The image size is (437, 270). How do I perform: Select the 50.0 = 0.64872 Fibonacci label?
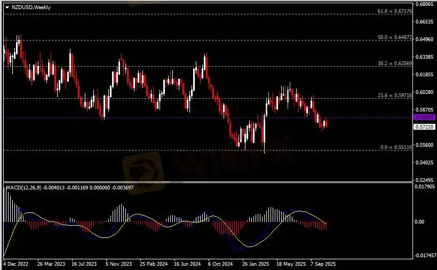[394, 38]
